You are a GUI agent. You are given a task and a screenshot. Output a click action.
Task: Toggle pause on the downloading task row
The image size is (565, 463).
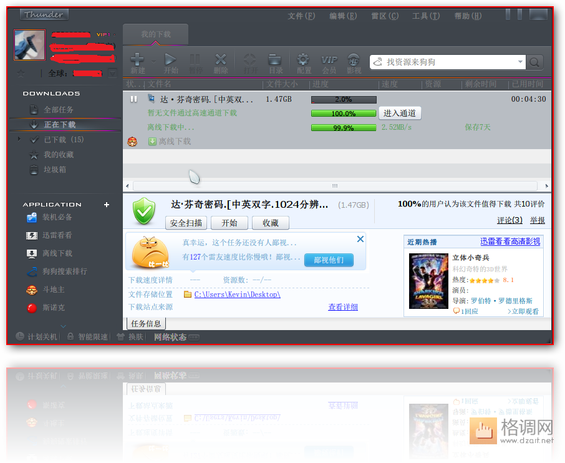133,99
